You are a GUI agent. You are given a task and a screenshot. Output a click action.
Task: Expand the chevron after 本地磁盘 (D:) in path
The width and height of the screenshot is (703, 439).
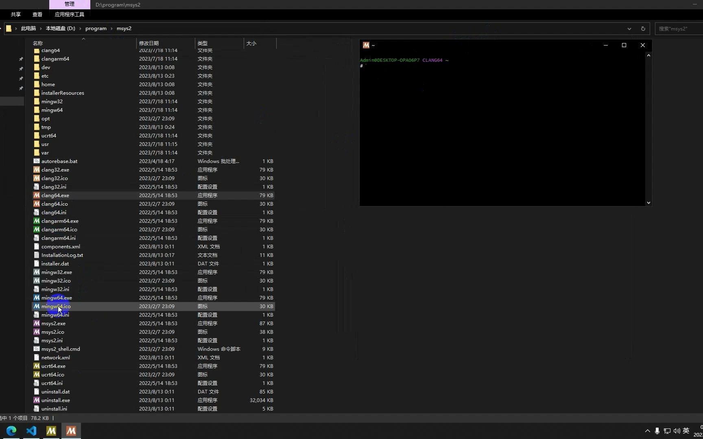pos(80,28)
